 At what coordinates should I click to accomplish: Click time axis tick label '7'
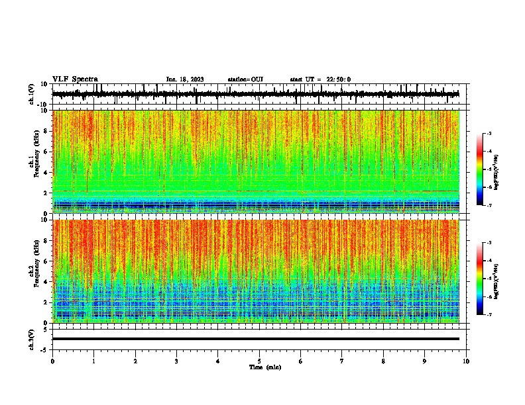(x=342, y=361)
